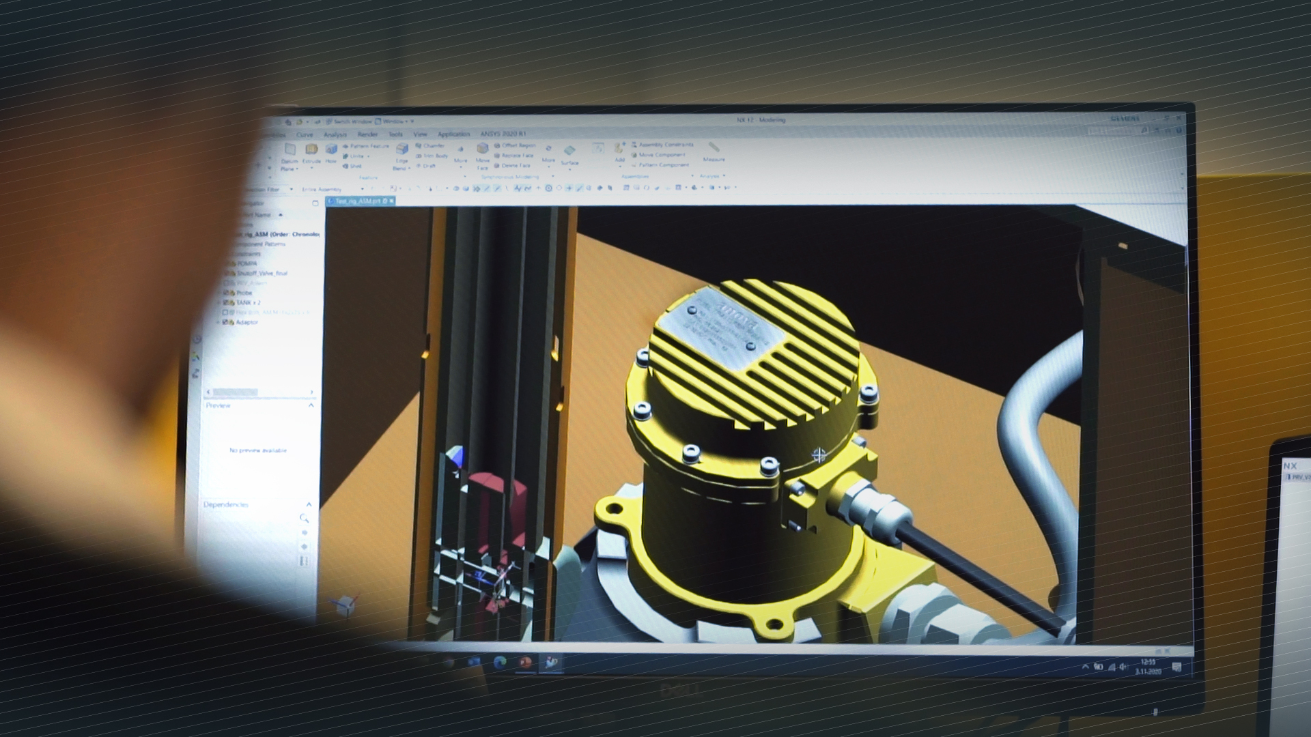The image size is (1311, 737).
Task: Switch to the View ribbon tab
Action: coord(420,134)
